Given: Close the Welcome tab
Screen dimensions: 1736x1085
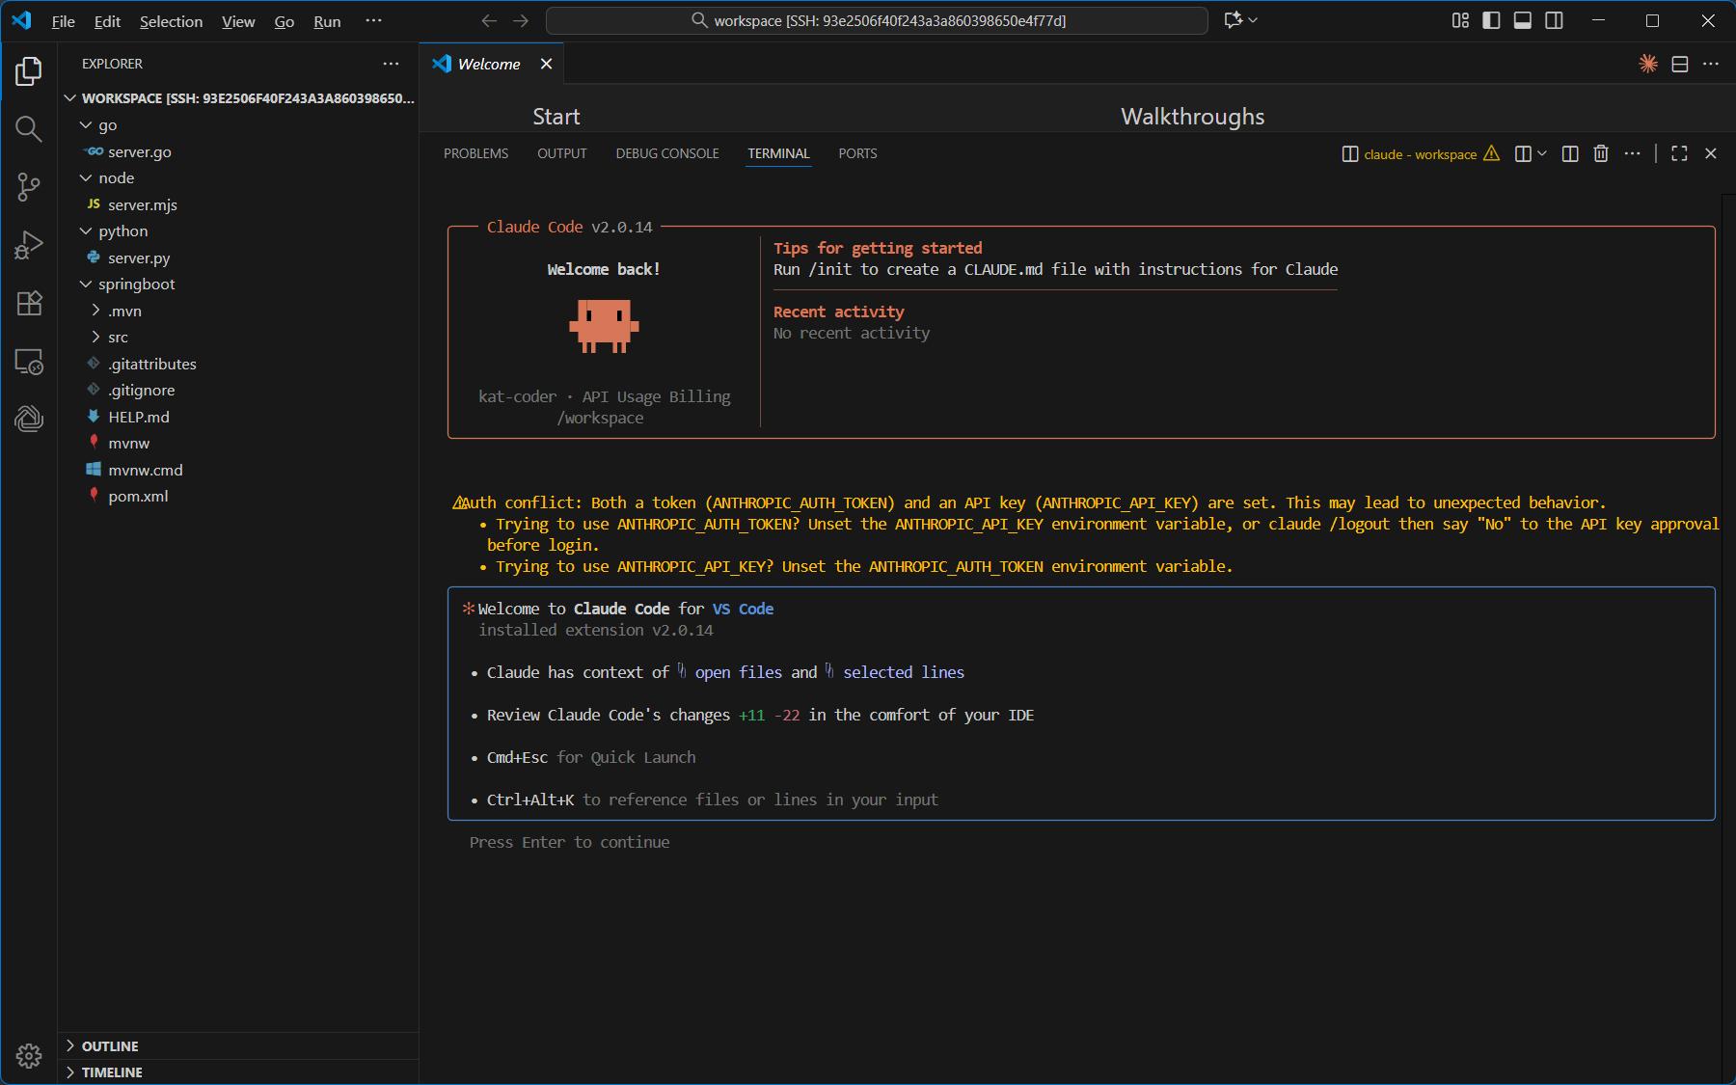Looking at the screenshot, I should 546,64.
